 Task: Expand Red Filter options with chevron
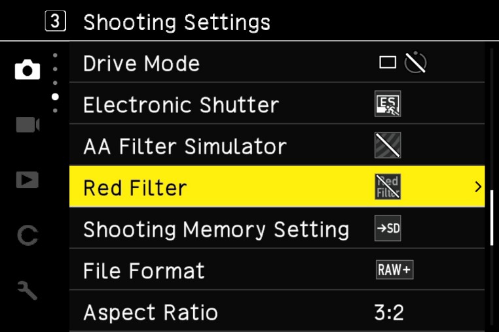[477, 186]
